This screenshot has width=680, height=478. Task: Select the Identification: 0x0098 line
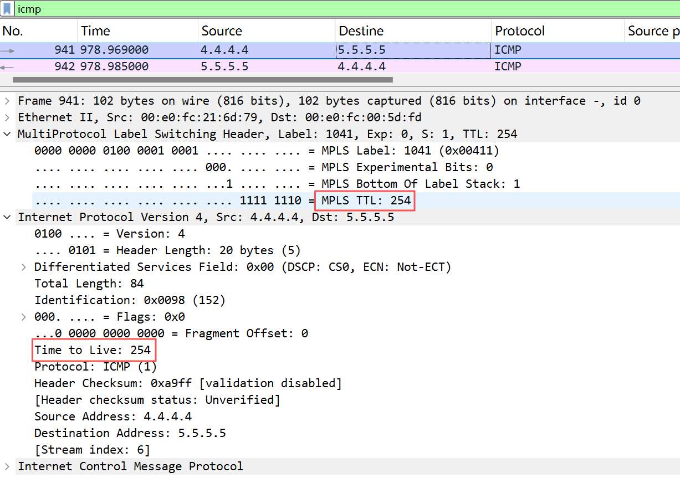[x=130, y=300]
